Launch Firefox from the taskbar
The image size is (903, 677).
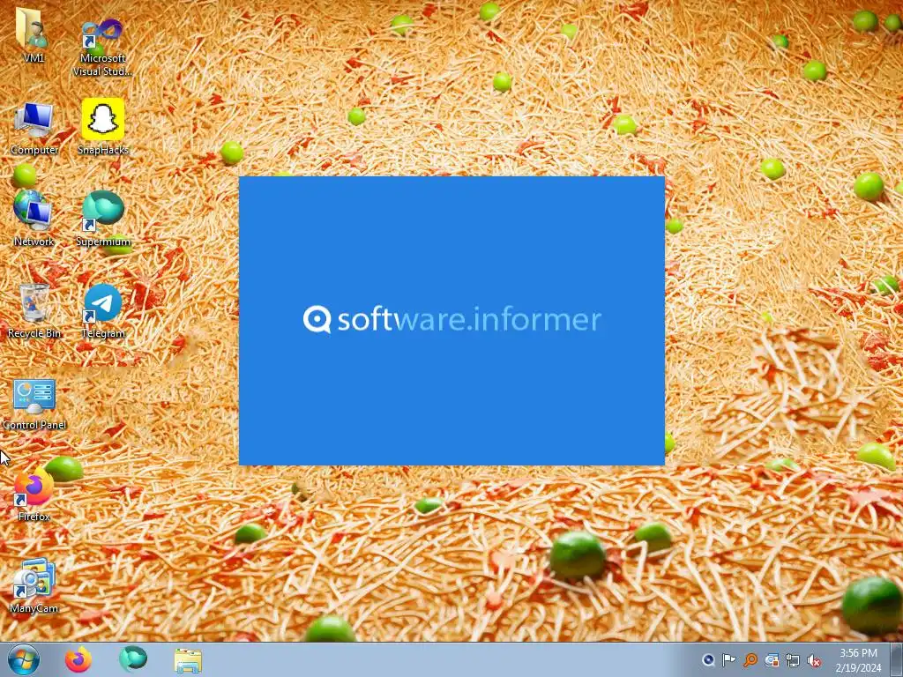tap(78, 659)
